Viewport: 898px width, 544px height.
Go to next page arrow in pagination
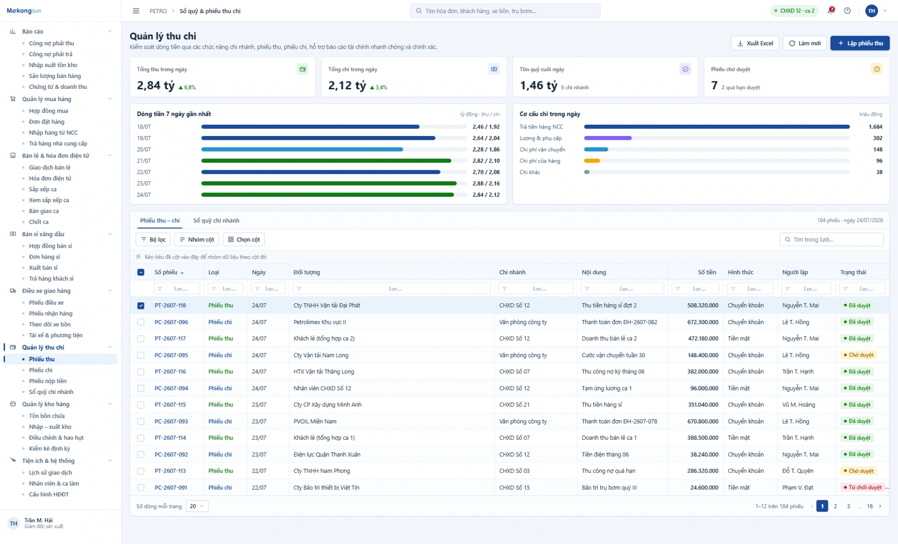point(880,506)
